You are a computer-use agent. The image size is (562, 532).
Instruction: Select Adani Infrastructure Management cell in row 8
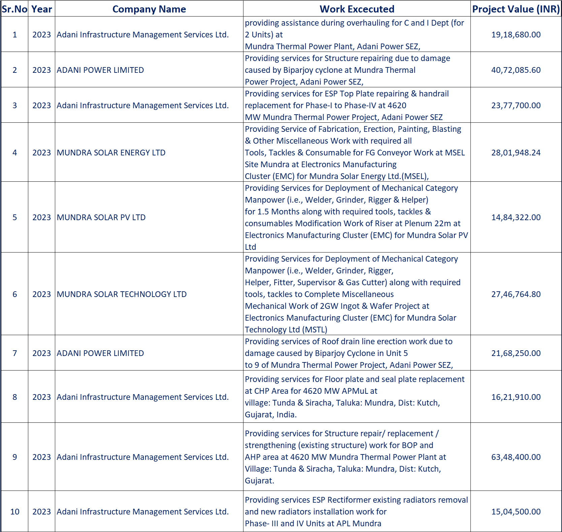coord(149,397)
